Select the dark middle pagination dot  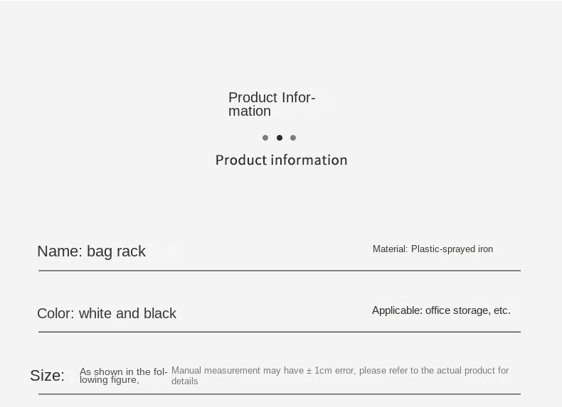click(280, 138)
